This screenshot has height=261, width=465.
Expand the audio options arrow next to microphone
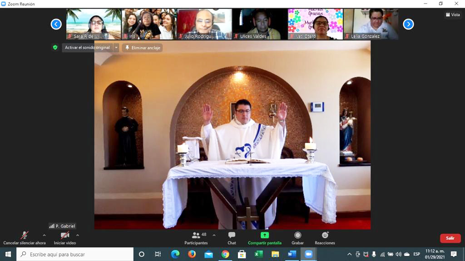click(44, 235)
